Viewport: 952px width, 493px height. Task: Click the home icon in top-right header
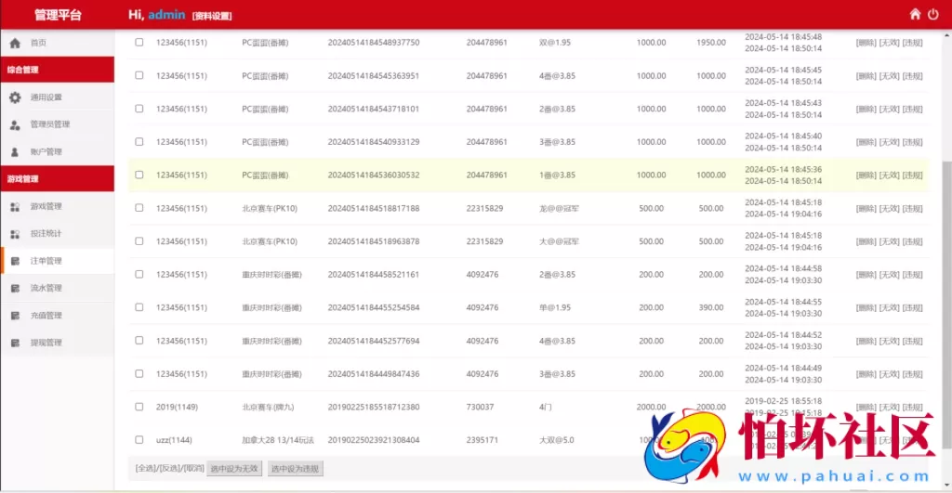[915, 14]
